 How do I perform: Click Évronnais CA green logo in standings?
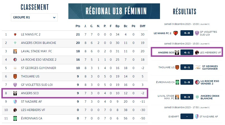[15, 118]
